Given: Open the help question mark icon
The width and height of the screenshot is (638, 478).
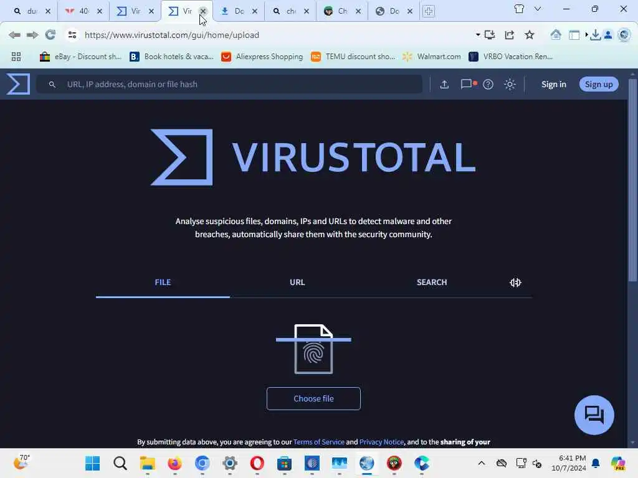Looking at the screenshot, I should coord(488,84).
